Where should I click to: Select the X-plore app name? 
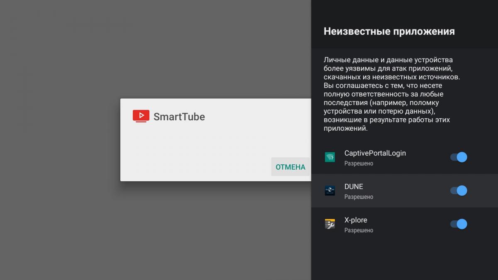356,220
